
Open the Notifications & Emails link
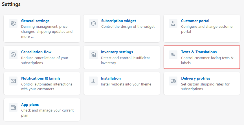41,78
